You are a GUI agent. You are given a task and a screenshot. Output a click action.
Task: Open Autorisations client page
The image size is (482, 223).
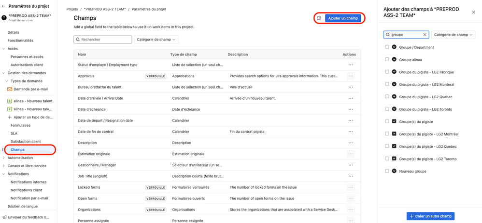coord(27,65)
